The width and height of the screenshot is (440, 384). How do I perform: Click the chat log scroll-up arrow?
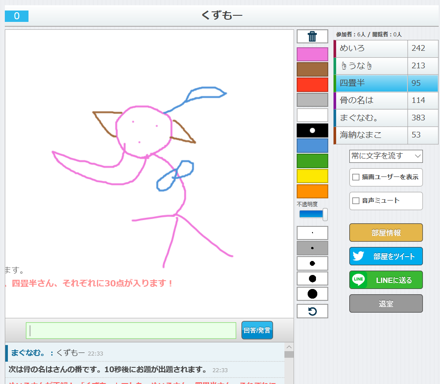point(289,347)
